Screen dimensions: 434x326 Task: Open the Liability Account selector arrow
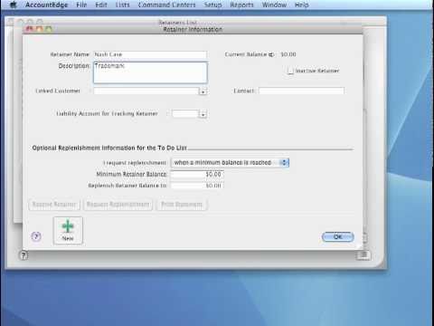point(203,114)
